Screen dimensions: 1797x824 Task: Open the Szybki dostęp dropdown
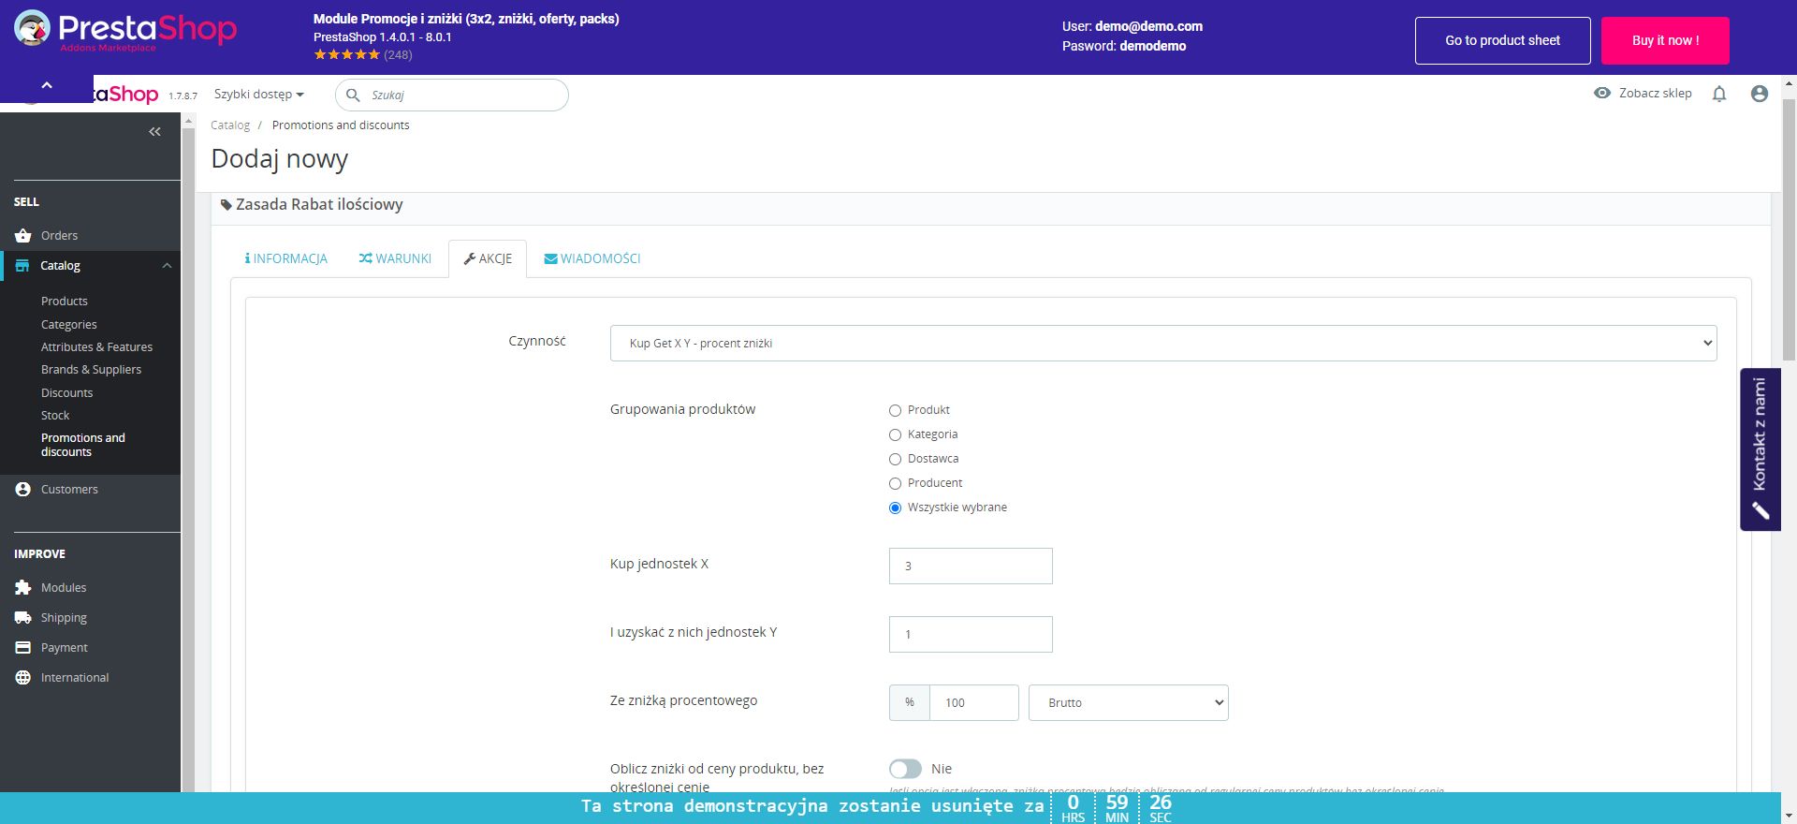pos(259,95)
